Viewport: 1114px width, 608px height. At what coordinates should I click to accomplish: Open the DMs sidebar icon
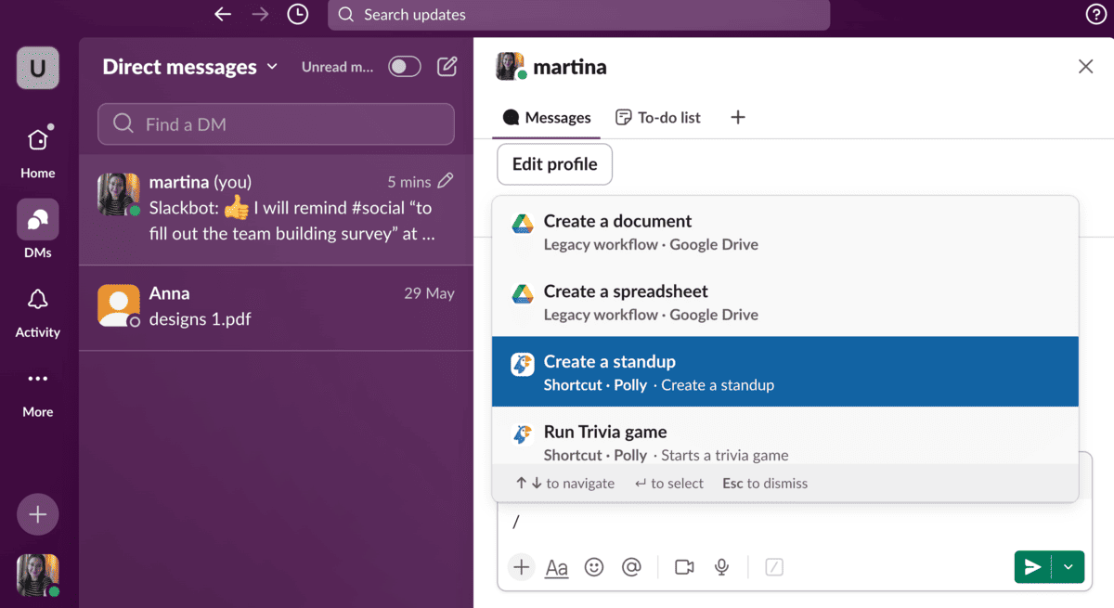tap(38, 220)
